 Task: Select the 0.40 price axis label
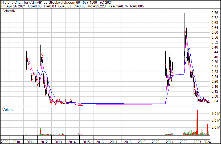(x=214, y=57)
